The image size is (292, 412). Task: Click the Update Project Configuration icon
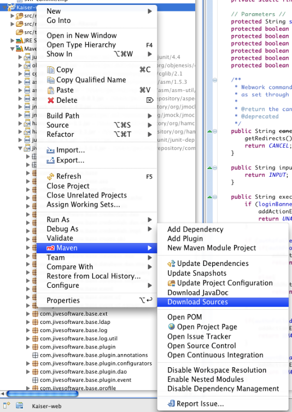coord(171,283)
